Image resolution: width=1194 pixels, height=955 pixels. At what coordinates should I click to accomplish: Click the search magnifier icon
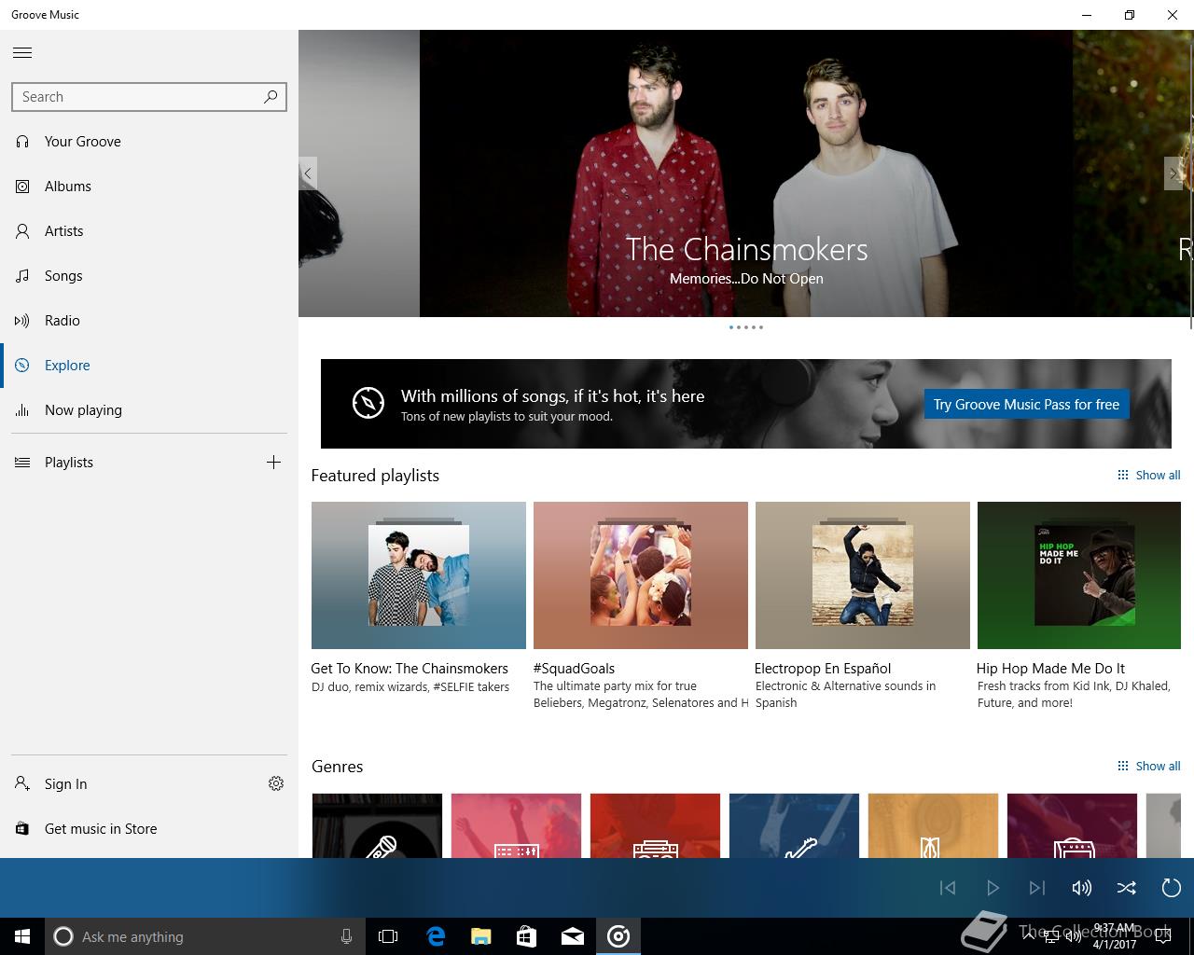[x=271, y=96]
